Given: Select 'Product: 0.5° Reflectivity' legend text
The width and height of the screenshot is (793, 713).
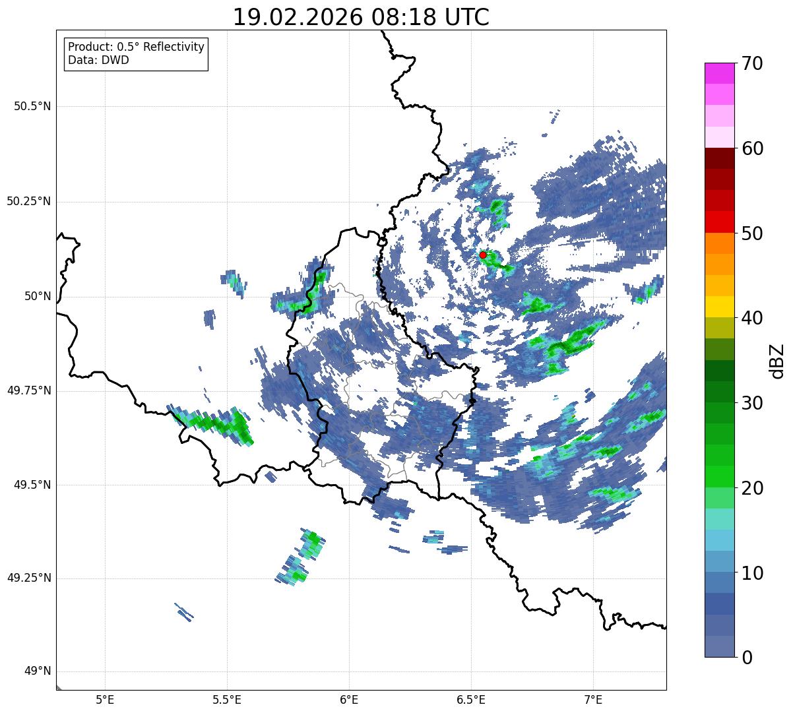Looking at the screenshot, I should pyautogui.click(x=136, y=47).
